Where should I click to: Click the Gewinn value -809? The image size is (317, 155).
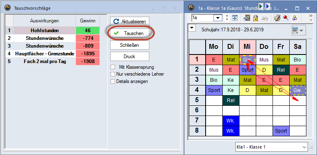coord(88,46)
